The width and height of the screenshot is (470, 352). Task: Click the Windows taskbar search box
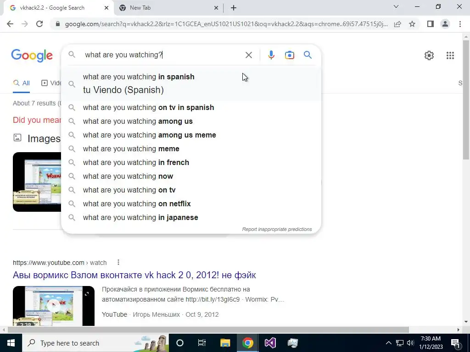(x=95, y=343)
